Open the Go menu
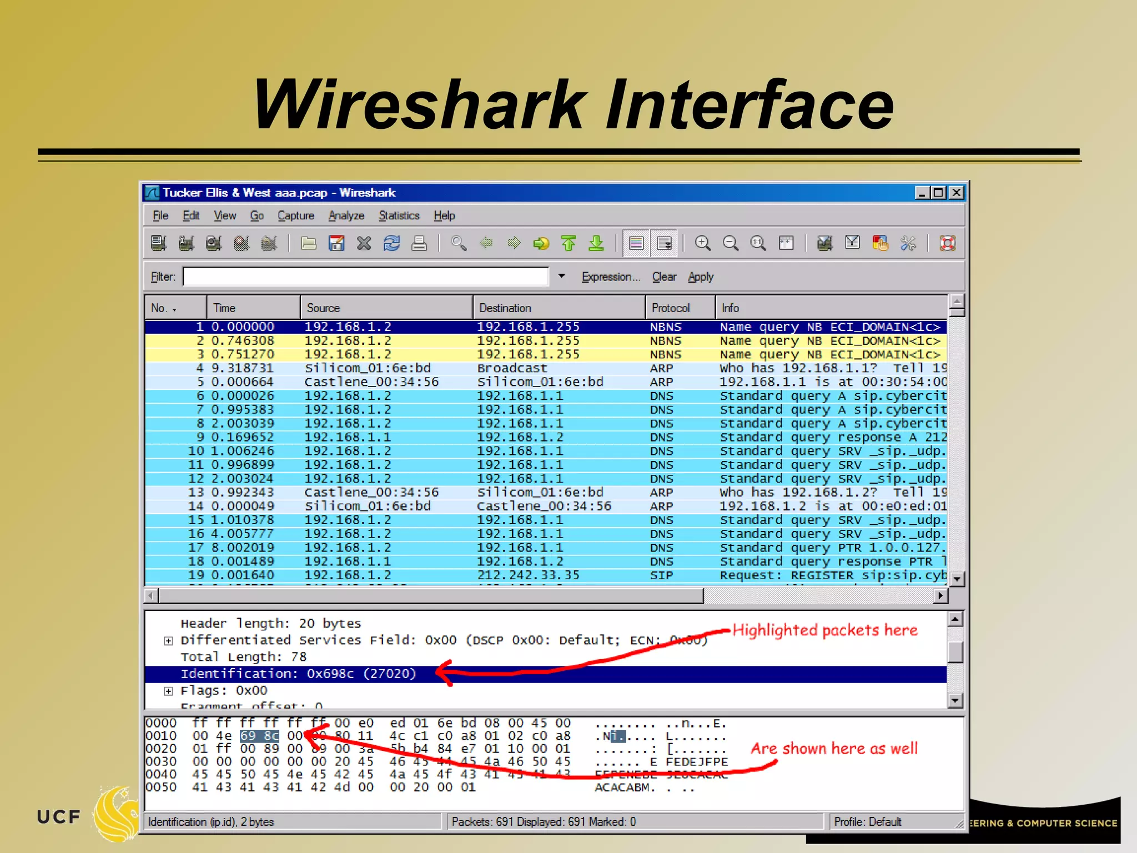This screenshot has width=1137, height=853. tap(256, 215)
